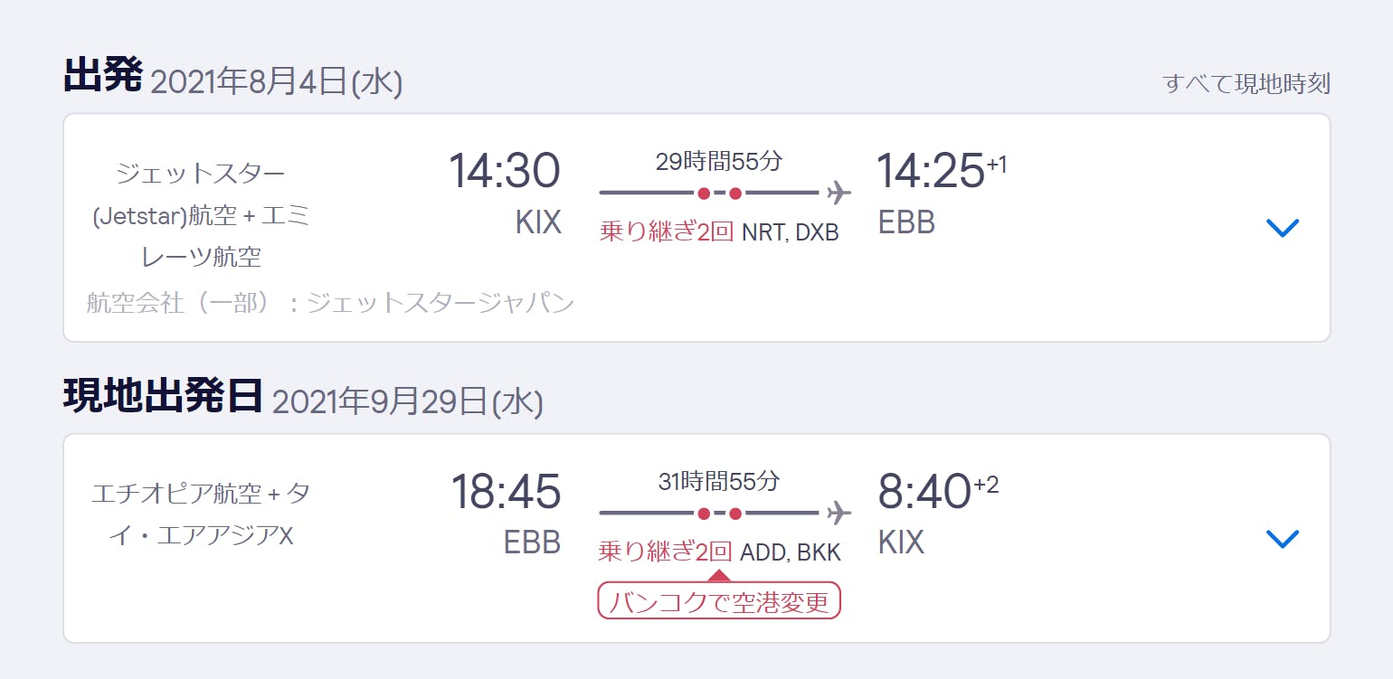Click the second stopover dot on return route
This screenshot has width=1393, height=679.
click(x=735, y=514)
